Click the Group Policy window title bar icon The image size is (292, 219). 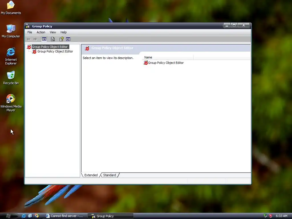[x=28, y=26]
